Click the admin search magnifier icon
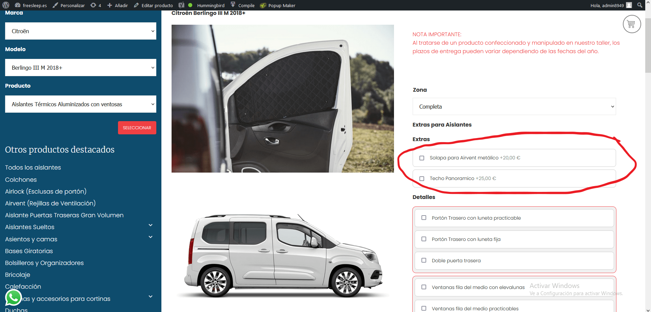 [640, 5]
